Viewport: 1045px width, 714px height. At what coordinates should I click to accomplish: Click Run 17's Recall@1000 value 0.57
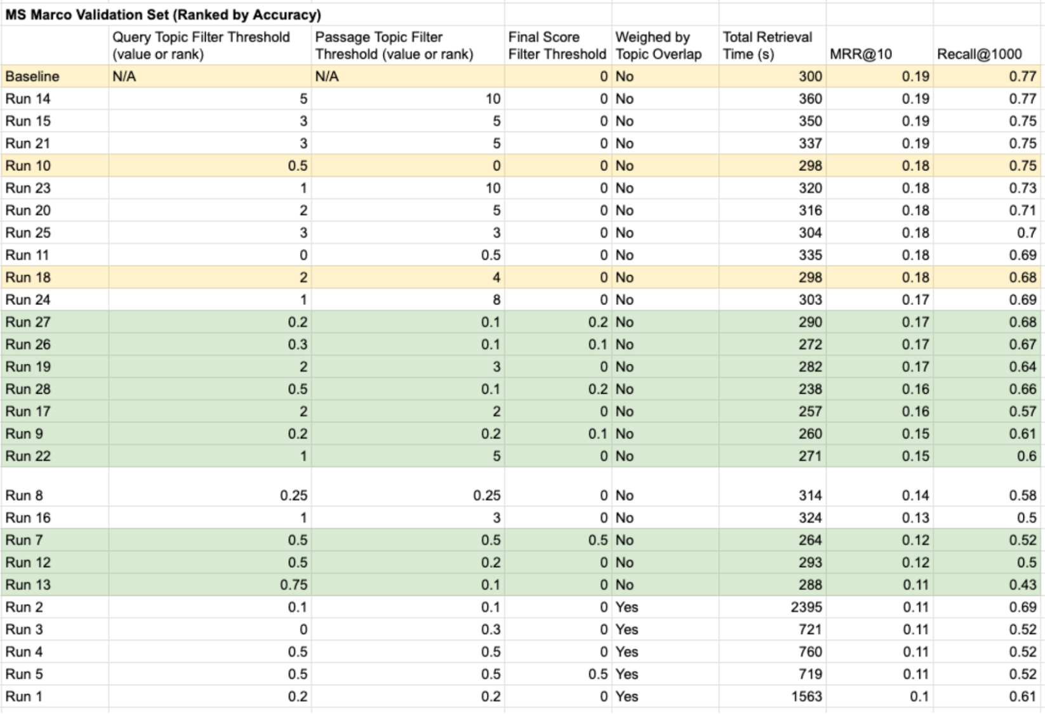click(1023, 412)
